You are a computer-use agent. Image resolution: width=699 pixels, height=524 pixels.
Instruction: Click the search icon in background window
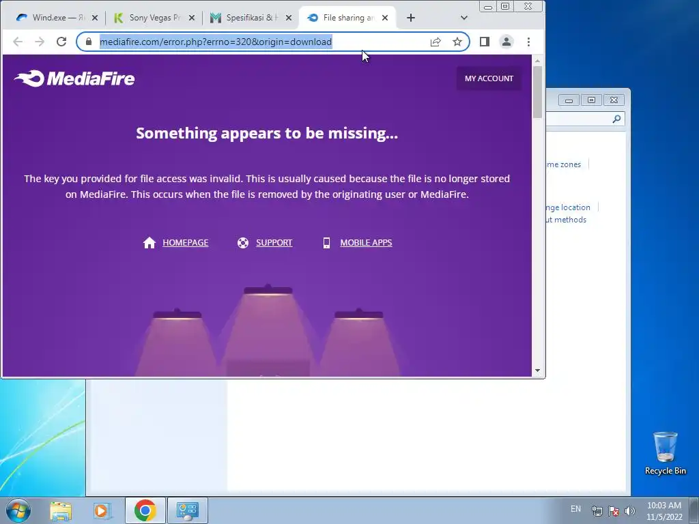[x=616, y=119]
